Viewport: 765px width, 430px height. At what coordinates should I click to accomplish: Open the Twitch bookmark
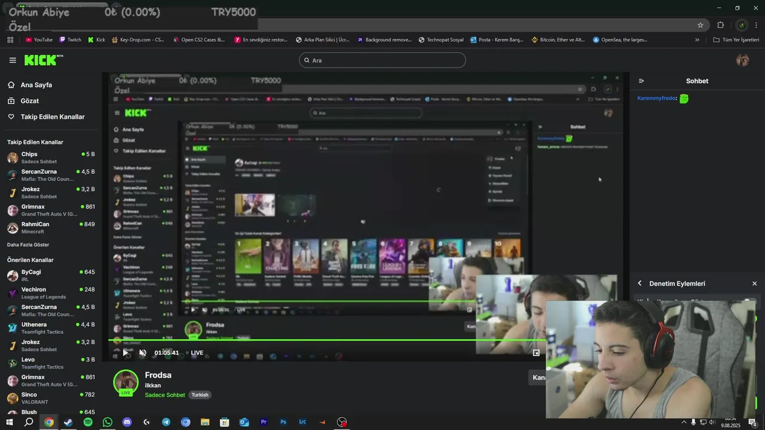coord(70,40)
